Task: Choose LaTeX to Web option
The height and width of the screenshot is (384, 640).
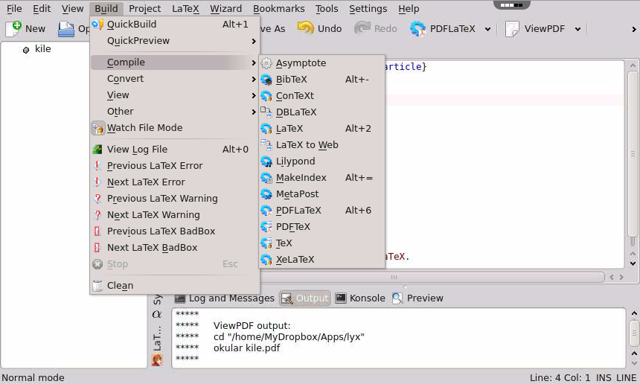Action: coord(321,145)
